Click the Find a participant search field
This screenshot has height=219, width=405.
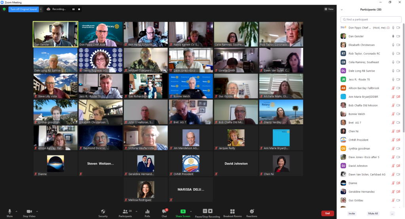[371, 19]
